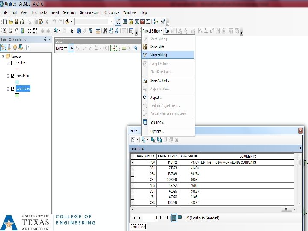This screenshot has height=231, width=308.
Task: Click the Full Extent globe icon
Action: tap(22, 31)
